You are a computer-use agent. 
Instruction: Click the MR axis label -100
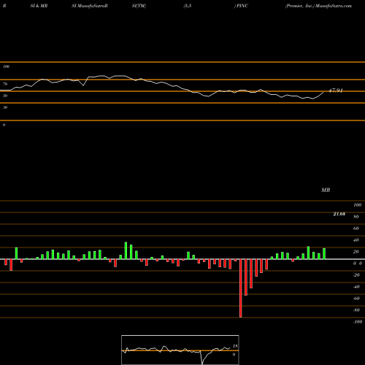(358, 322)
